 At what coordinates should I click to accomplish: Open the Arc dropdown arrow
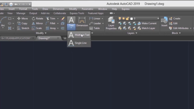(3, 28)
